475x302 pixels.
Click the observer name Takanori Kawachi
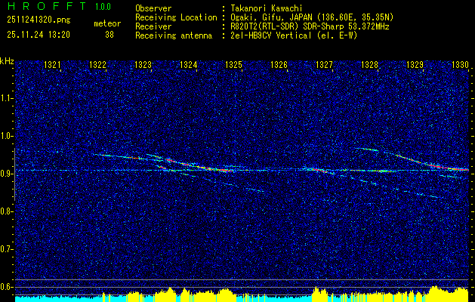click(x=267, y=8)
